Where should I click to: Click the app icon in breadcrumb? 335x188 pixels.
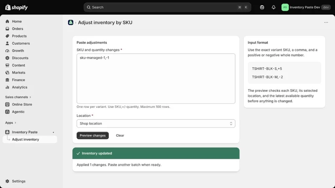coord(71,23)
